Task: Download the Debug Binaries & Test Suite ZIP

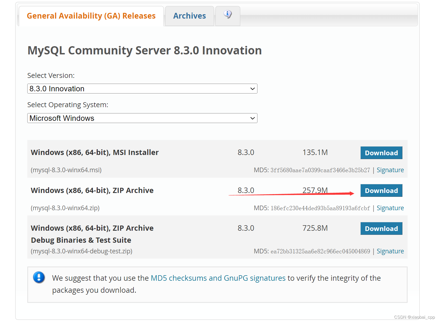Action: click(x=381, y=229)
